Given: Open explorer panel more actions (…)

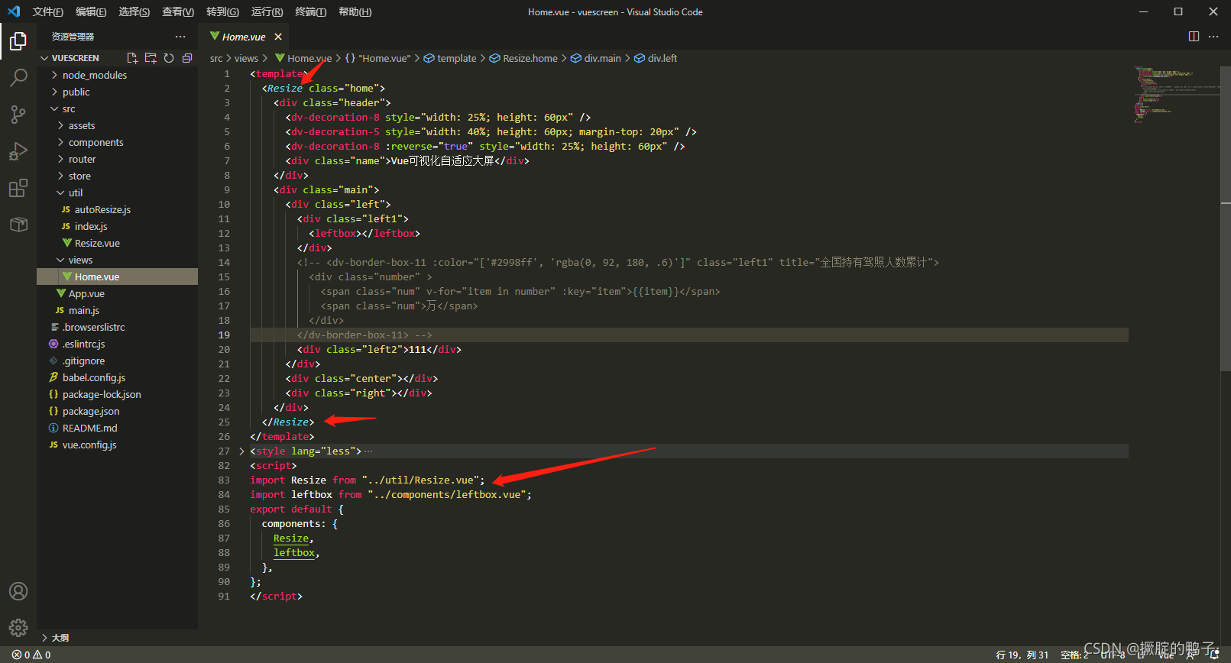Looking at the screenshot, I should [x=180, y=37].
